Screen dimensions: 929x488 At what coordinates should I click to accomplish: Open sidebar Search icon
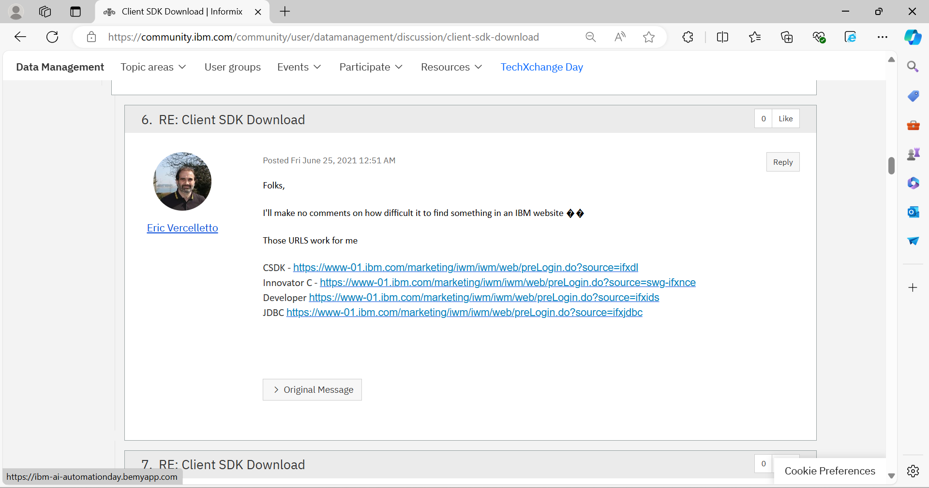[913, 67]
